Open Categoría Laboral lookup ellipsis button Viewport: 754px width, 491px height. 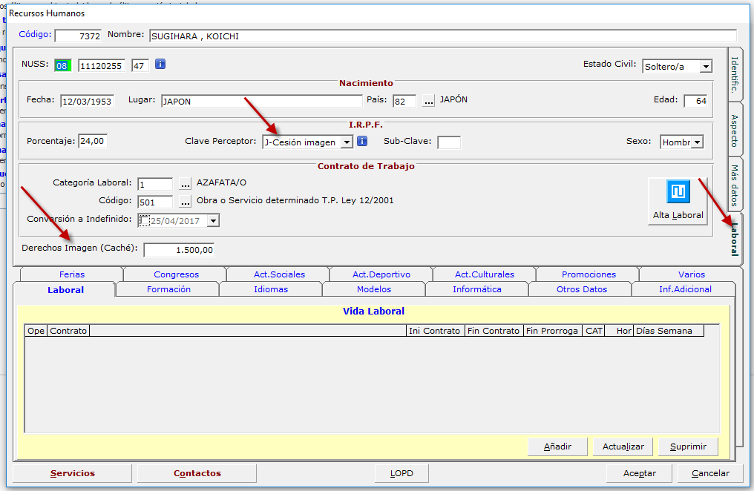[x=185, y=183]
